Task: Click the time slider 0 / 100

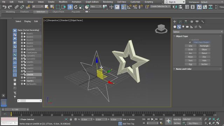Action: 15,110
